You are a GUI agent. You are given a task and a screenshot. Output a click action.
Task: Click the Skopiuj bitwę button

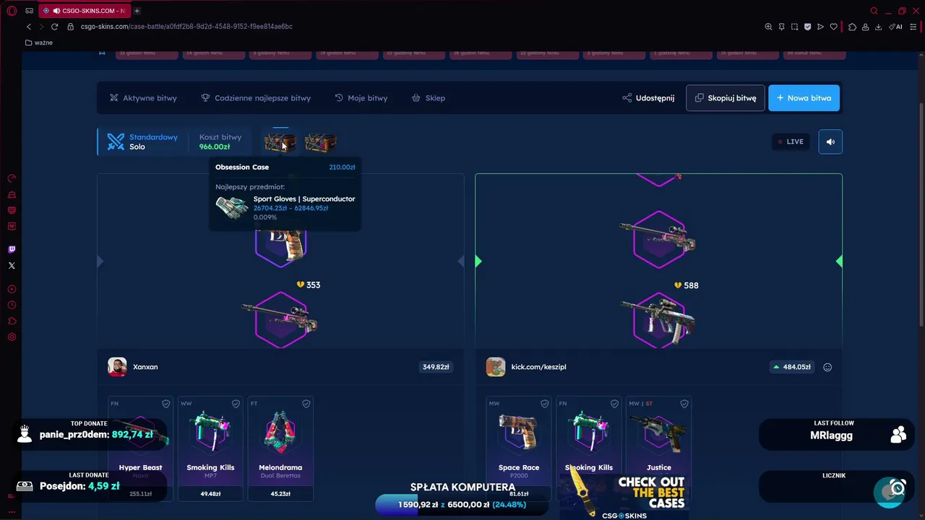(725, 98)
